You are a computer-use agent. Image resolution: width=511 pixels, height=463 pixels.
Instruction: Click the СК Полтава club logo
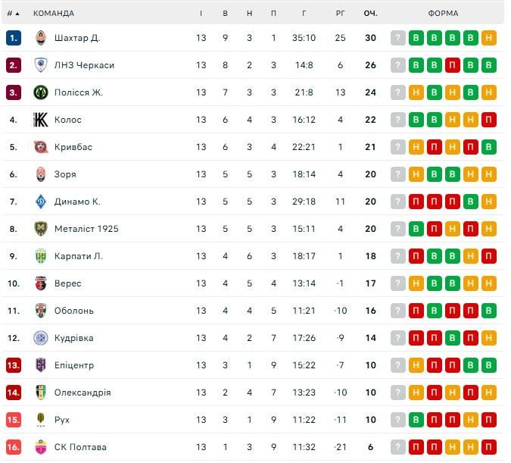pyautogui.click(x=41, y=447)
